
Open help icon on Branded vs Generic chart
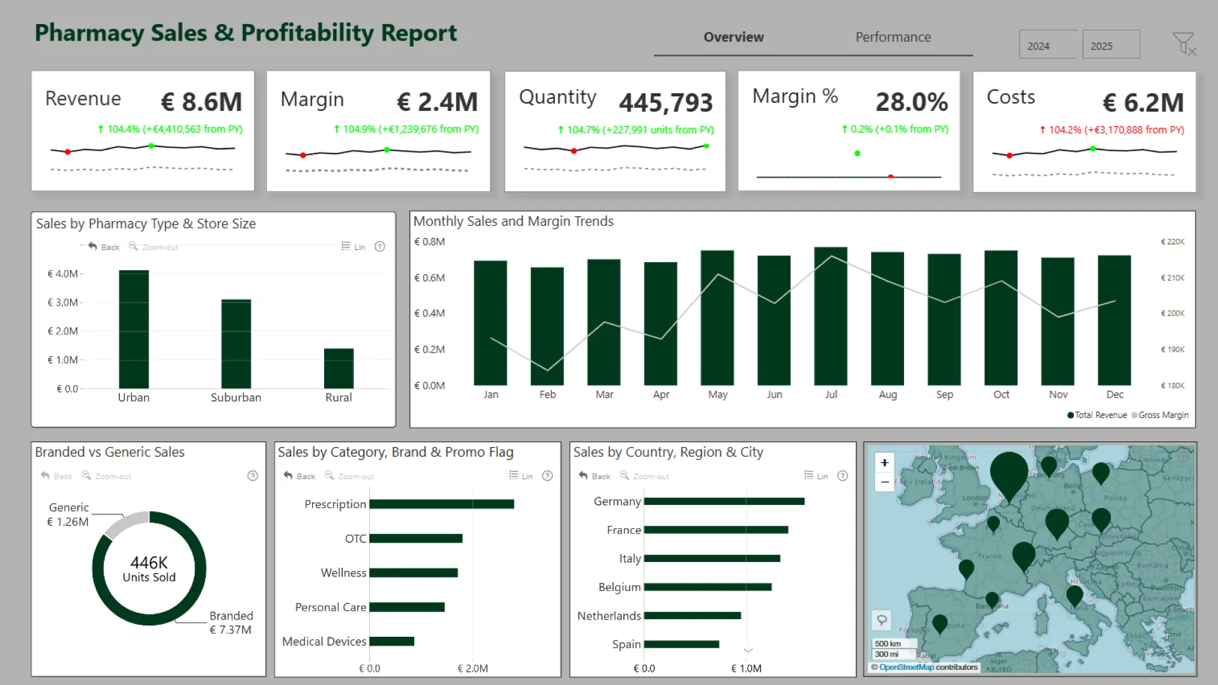click(x=252, y=476)
